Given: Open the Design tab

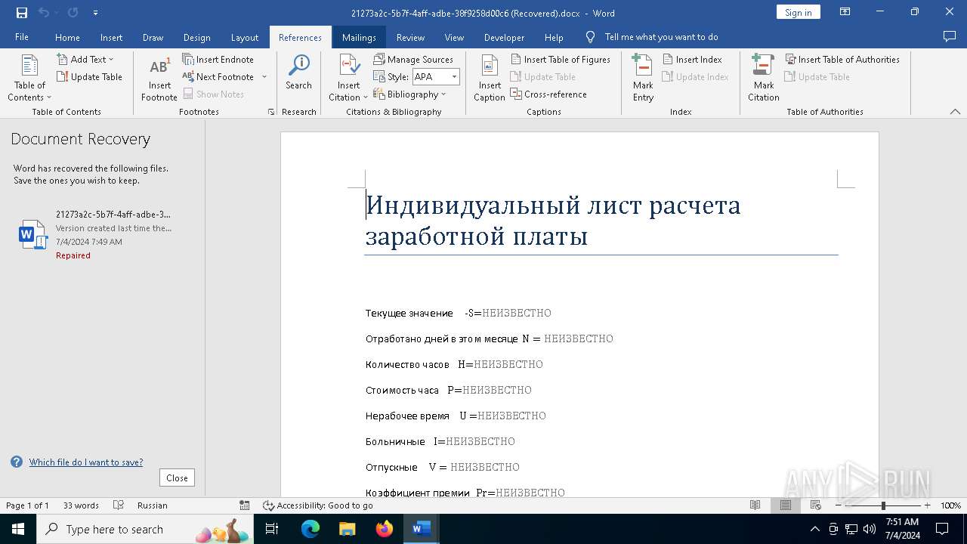Looking at the screenshot, I should pyautogui.click(x=196, y=37).
